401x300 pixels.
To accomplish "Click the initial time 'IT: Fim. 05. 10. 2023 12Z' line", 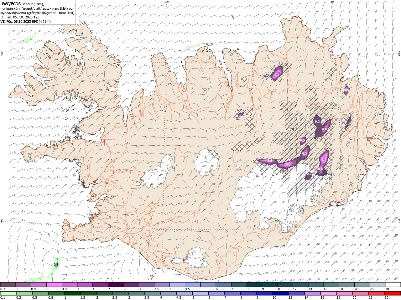I will coord(20,17).
